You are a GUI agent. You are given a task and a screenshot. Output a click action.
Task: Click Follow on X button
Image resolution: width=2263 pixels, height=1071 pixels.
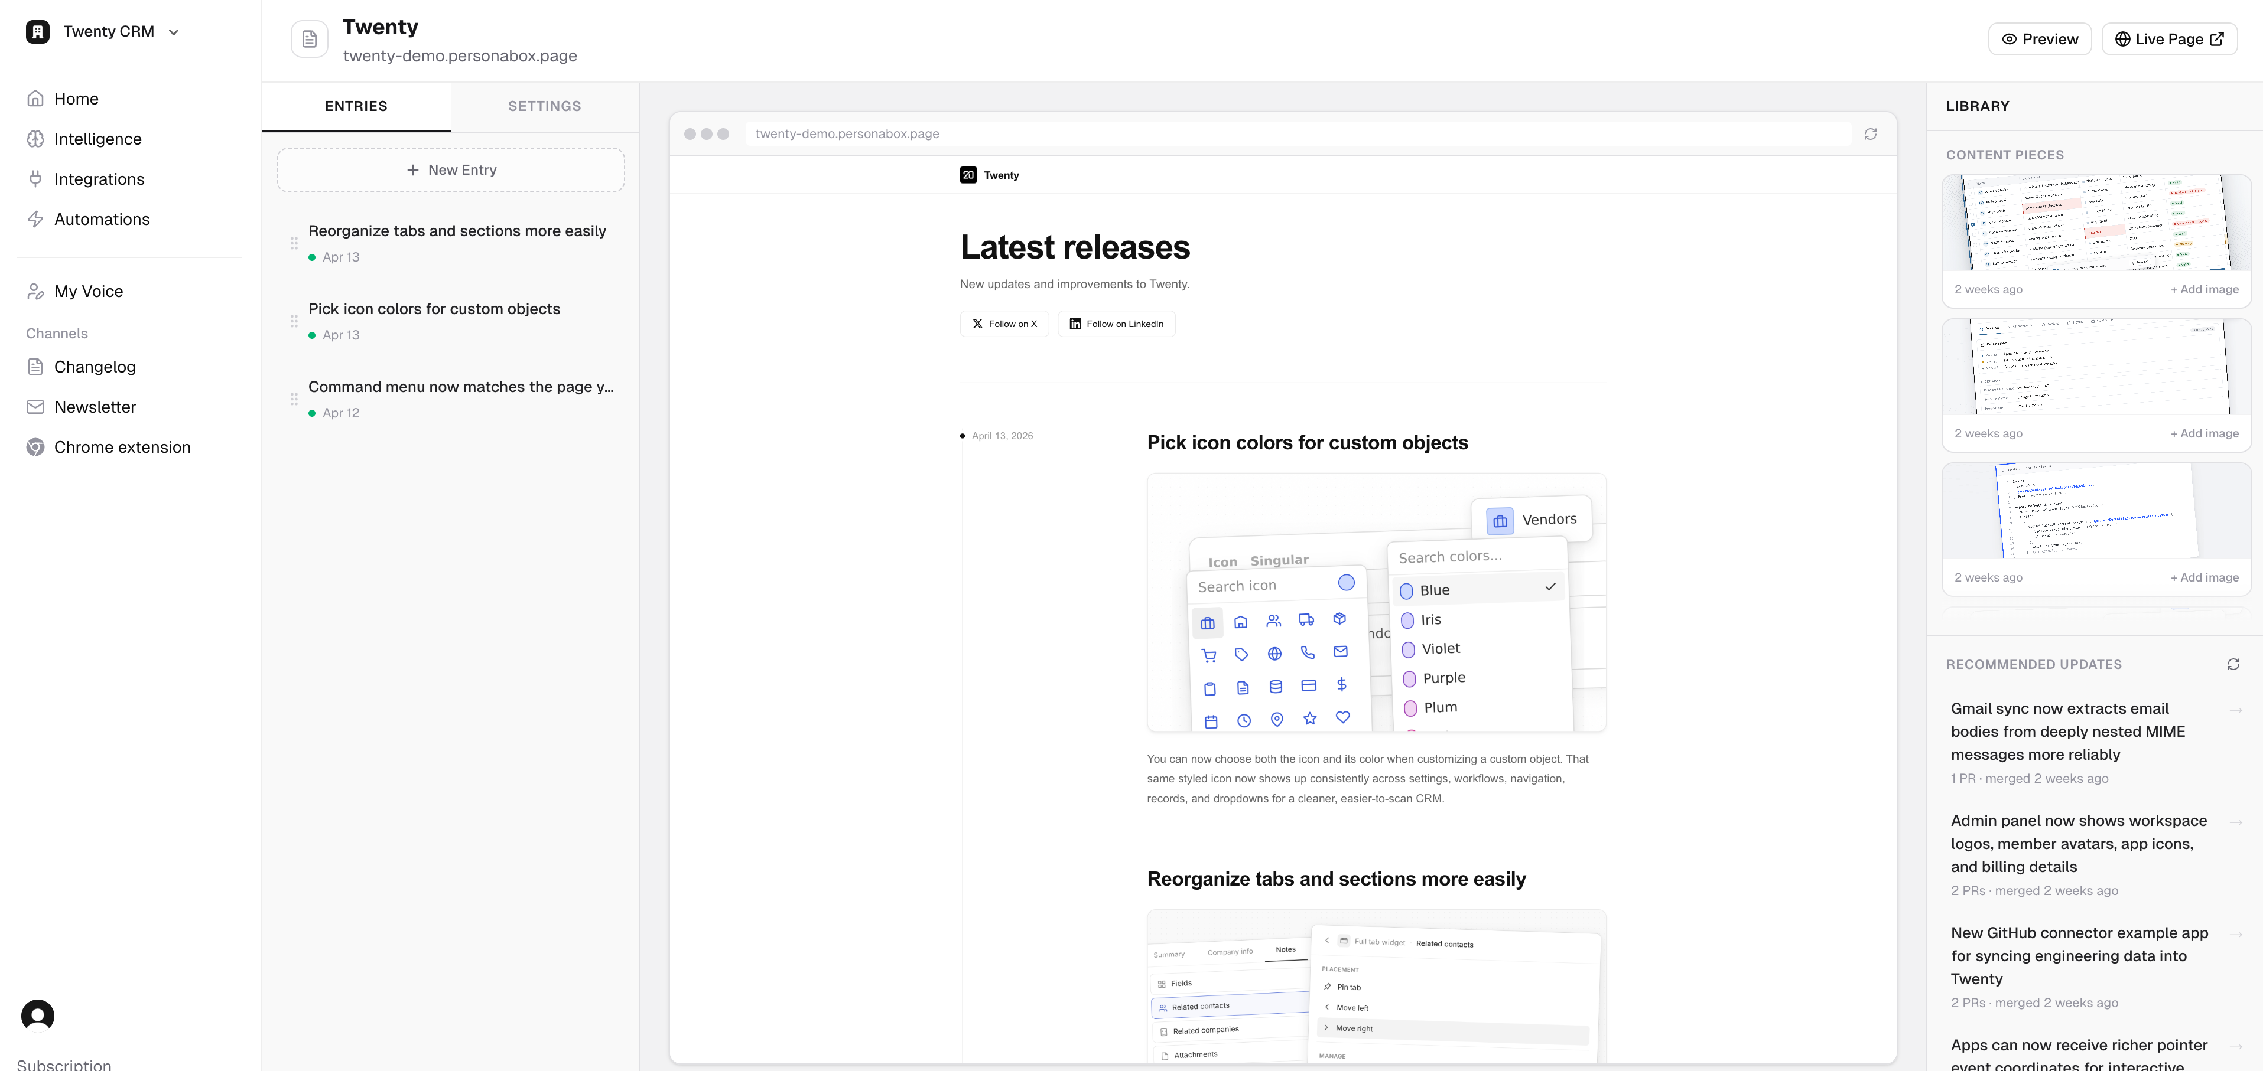(x=1004, y=324)
